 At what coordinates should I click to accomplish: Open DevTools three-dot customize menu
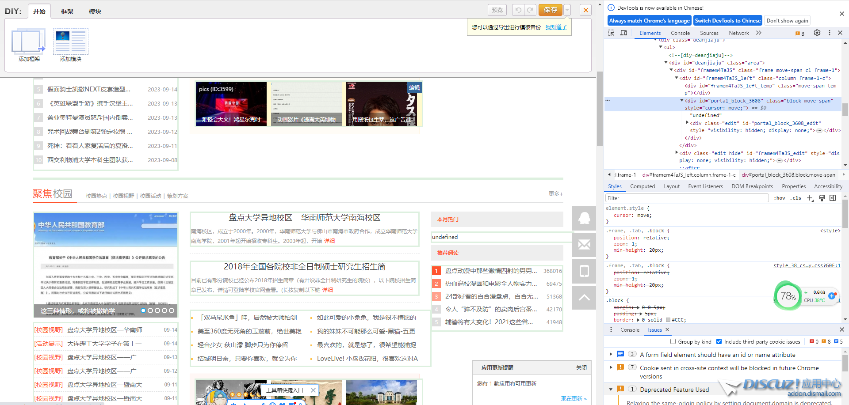coord(829,33)
